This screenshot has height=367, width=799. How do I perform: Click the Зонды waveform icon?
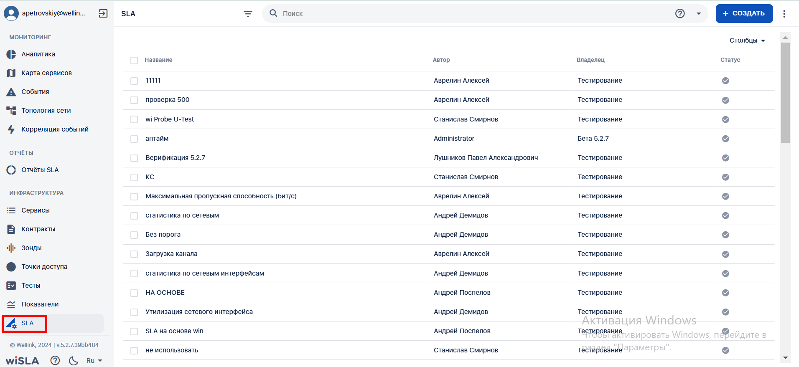coord(11,248)
